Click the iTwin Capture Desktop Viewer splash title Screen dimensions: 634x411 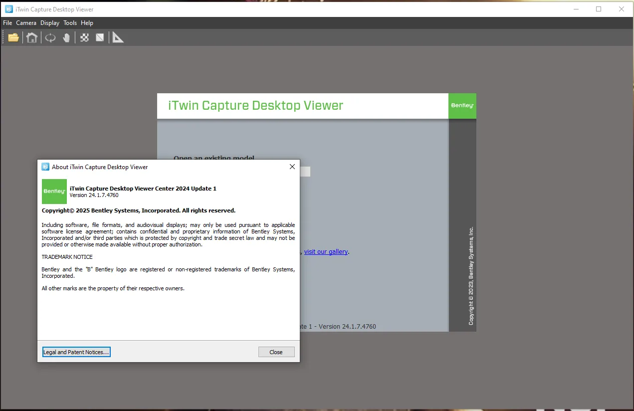point(256,106)
